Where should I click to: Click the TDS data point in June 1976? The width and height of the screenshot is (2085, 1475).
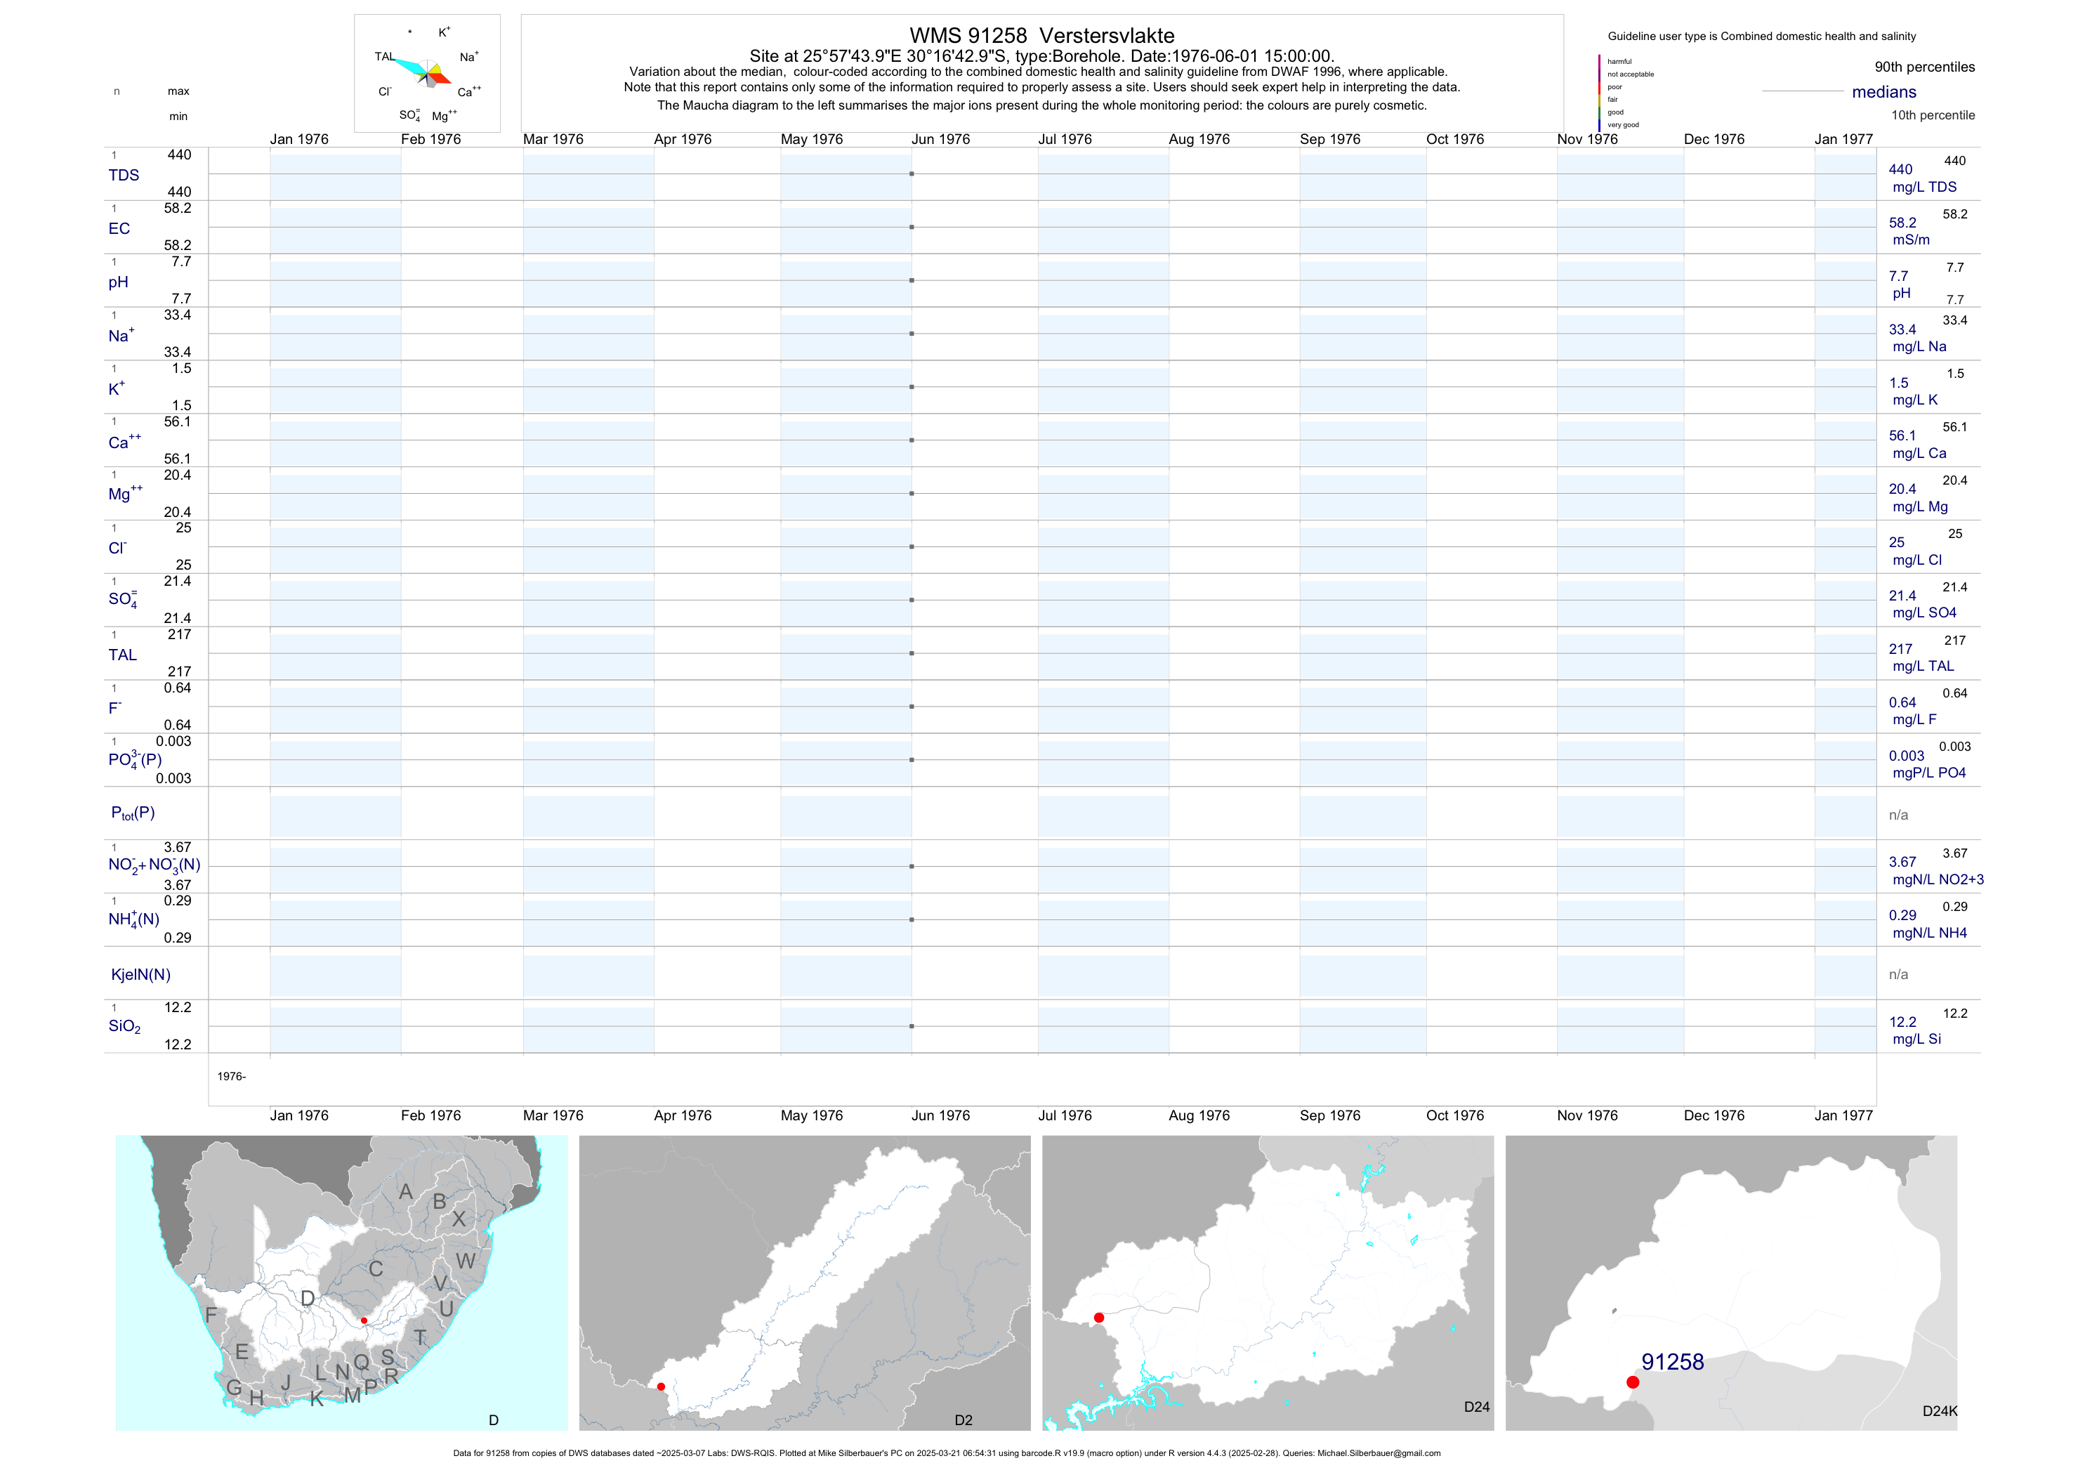tap(912, 173)
